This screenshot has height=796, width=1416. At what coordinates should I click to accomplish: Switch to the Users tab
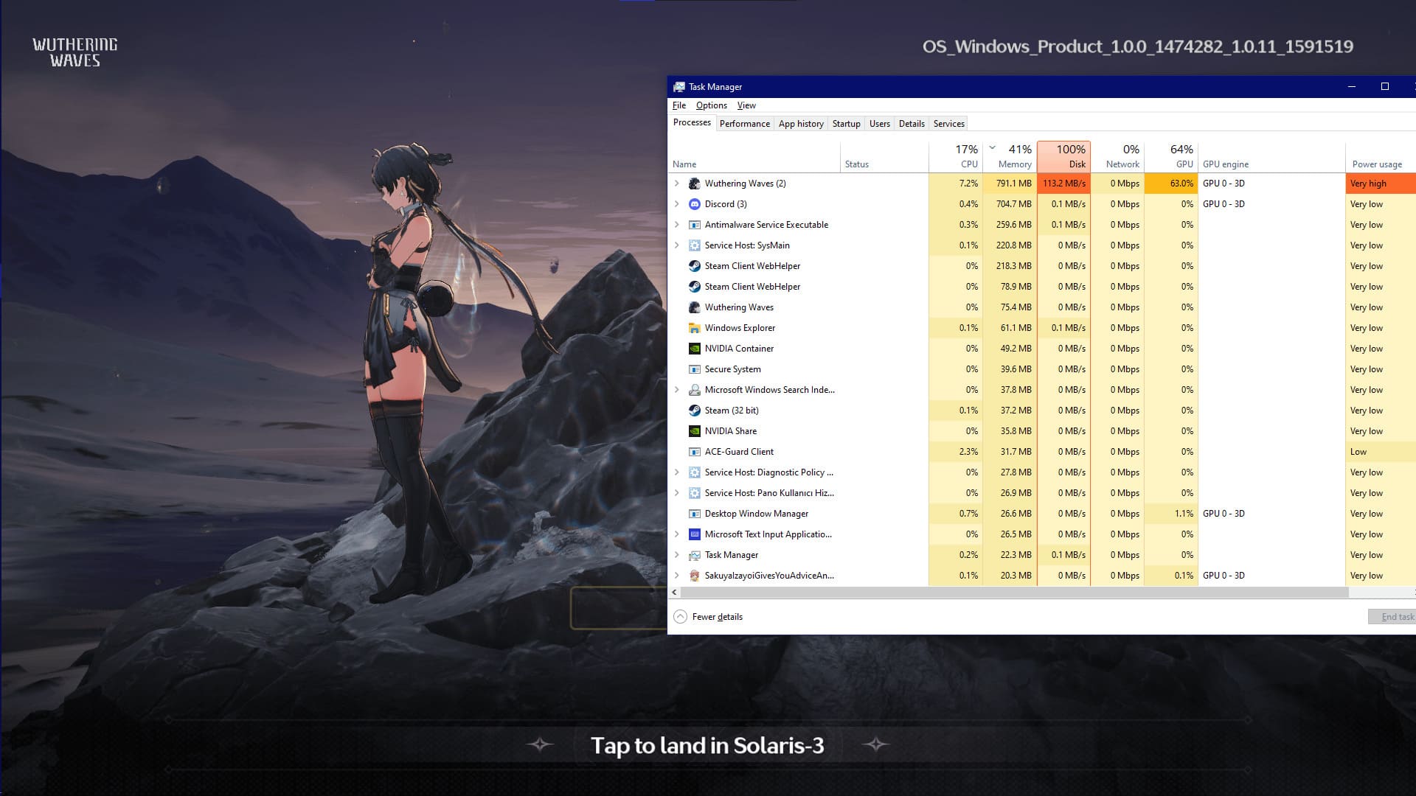[x=879, y=124]
